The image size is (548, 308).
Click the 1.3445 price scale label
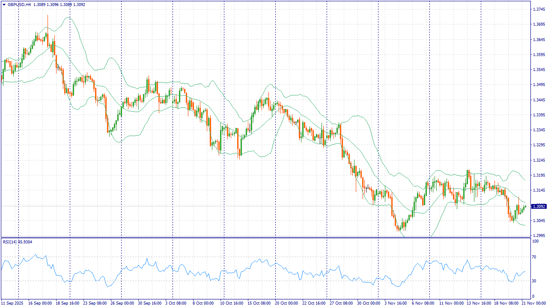click(x=538, y=100)
